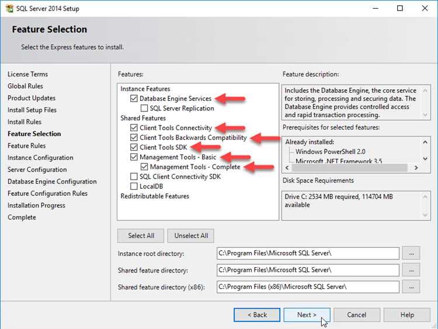Image resolution: width=438 pixels, height=329 pixels.
Task: Click the Select All button
Action: pos(141,236)
